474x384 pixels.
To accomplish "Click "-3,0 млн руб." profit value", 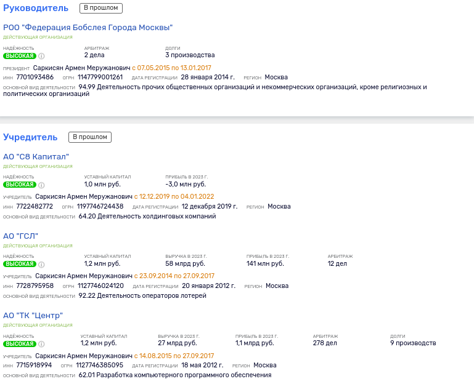I will pyautogui.click(x=186, y=184).
